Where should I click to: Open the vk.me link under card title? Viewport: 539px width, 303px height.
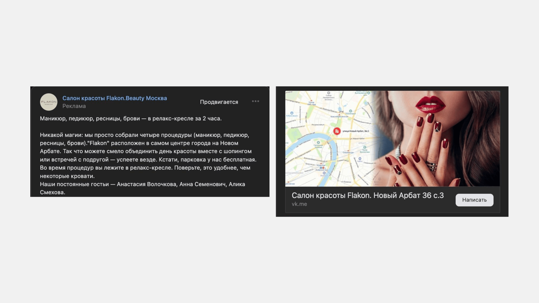pos(299,204)
